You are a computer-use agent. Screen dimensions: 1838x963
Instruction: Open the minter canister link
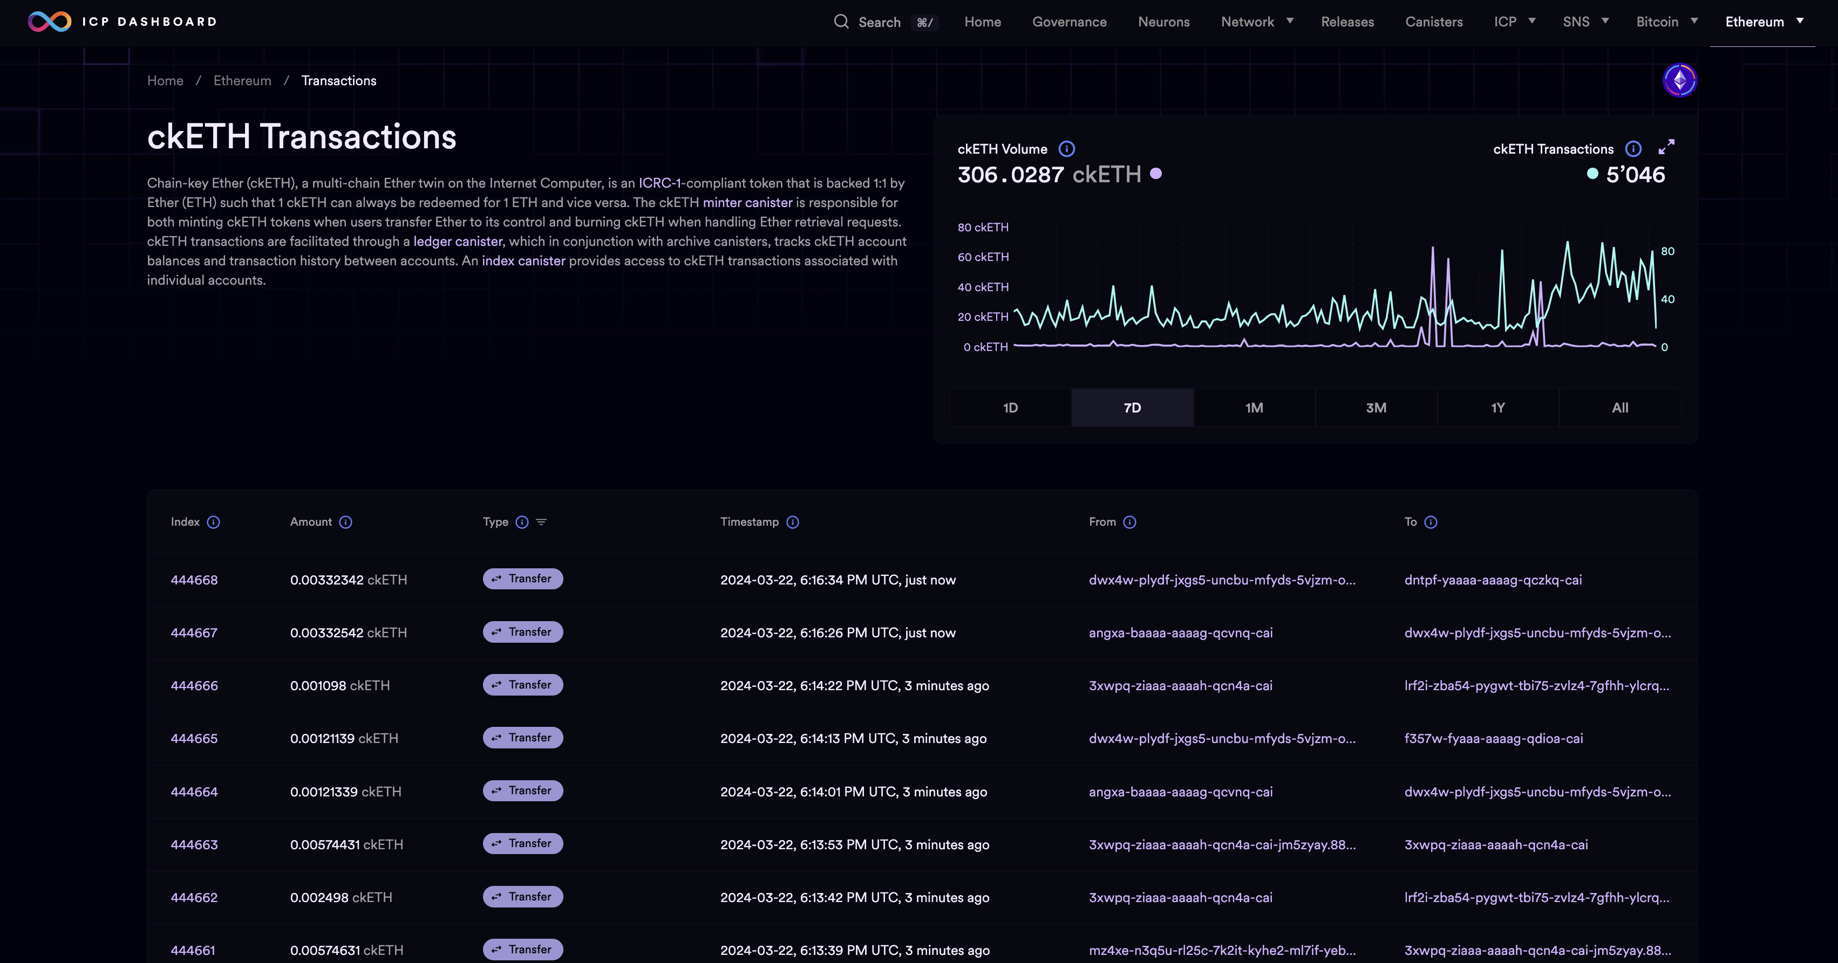[x=747, y=202]
